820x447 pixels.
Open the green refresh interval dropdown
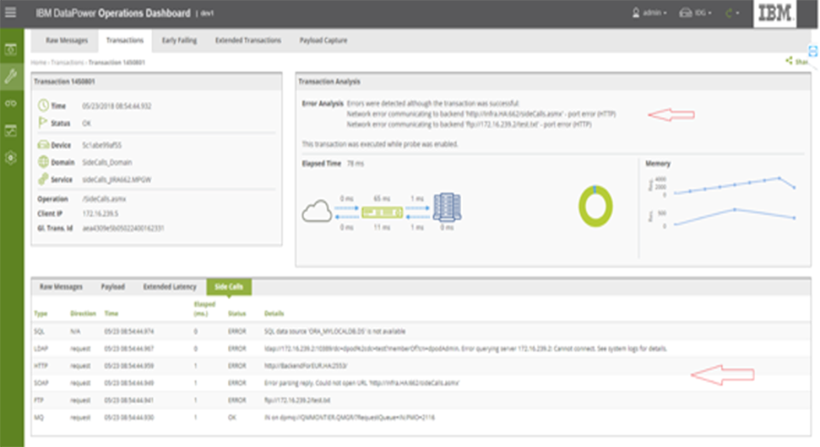point(732,13)
